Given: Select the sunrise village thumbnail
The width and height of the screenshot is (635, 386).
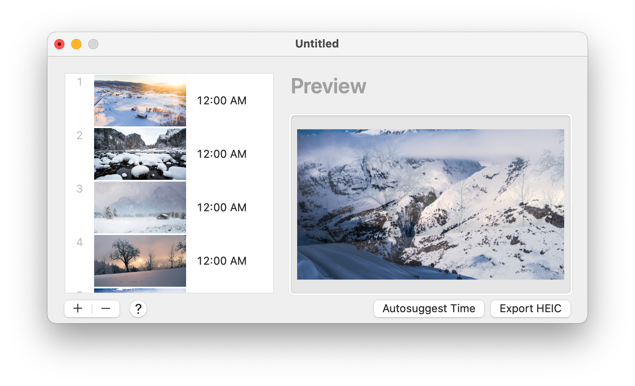Looking at the screenshot, I should pos(140,101).
